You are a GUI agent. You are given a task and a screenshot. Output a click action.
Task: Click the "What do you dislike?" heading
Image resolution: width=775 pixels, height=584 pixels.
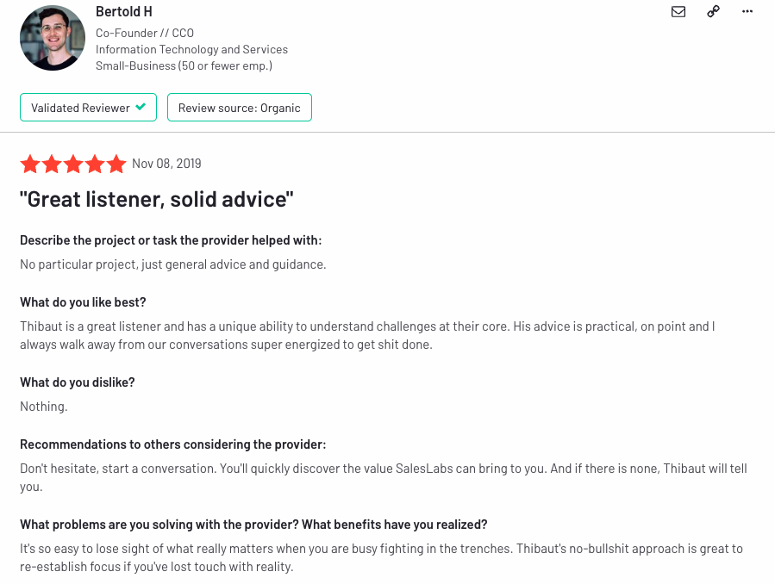click(x=77, y=382)
